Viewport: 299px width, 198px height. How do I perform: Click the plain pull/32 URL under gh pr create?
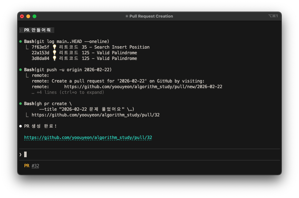[95, 115]
